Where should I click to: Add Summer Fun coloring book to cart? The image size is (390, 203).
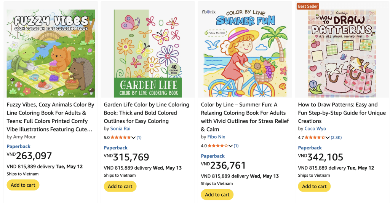coord(217,195)
